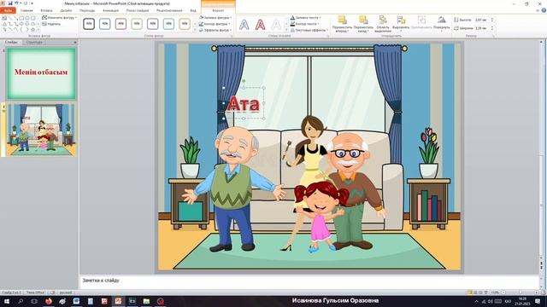Screen dimensions: 547x307
Task: Click the PowerPoint taskbar icon
Action: (118, 301)
